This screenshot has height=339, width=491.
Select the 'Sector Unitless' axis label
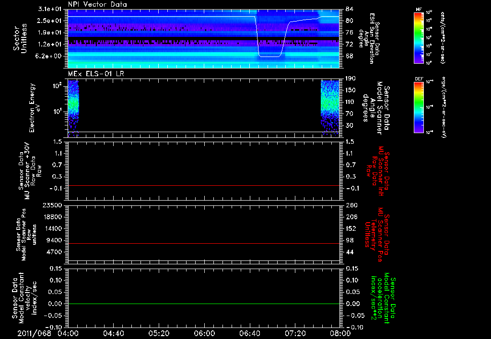[x=20, y=38]
